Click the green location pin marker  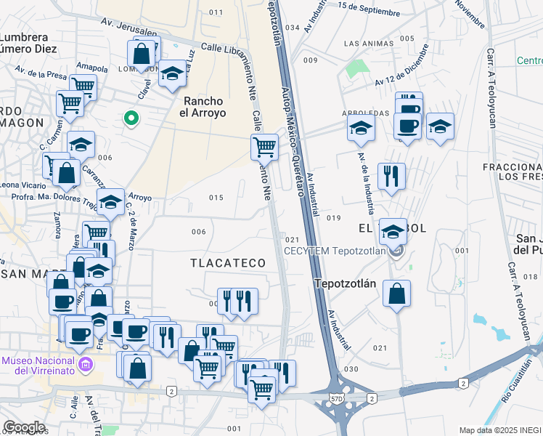click(131, 118)
